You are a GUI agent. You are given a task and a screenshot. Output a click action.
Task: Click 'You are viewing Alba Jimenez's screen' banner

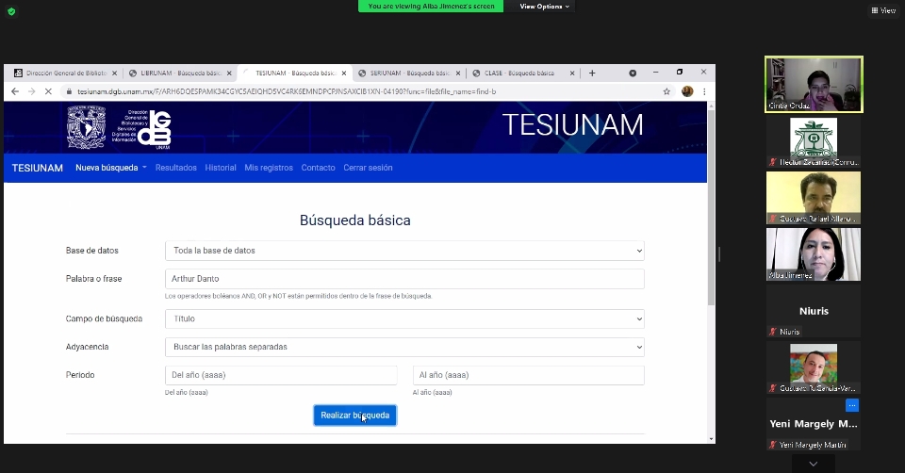click(431, 7)
